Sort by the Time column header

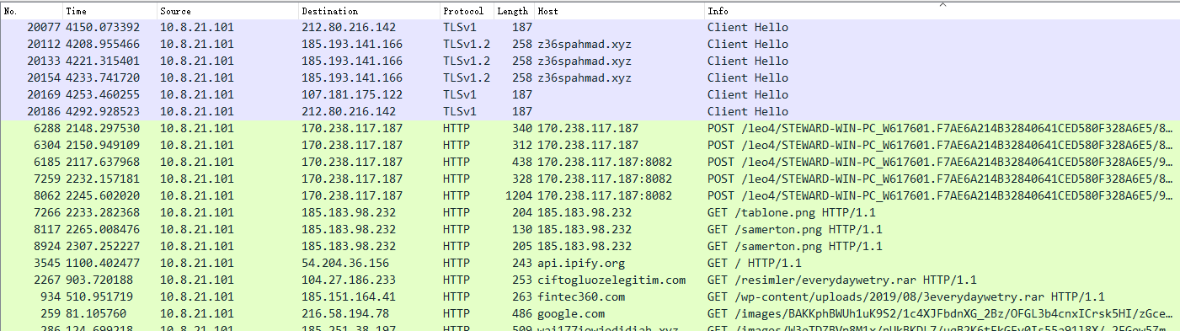click(x=109, y=11)
